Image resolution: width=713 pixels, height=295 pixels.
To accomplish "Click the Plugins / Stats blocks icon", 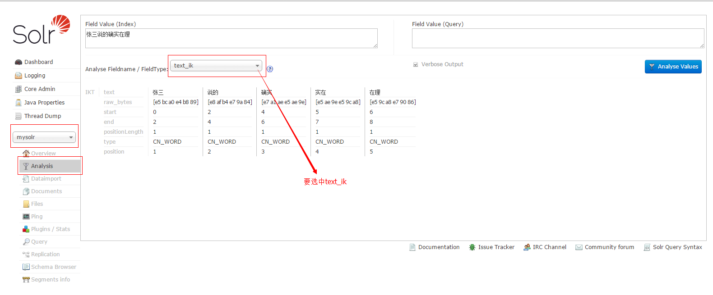I will (26, 229).
